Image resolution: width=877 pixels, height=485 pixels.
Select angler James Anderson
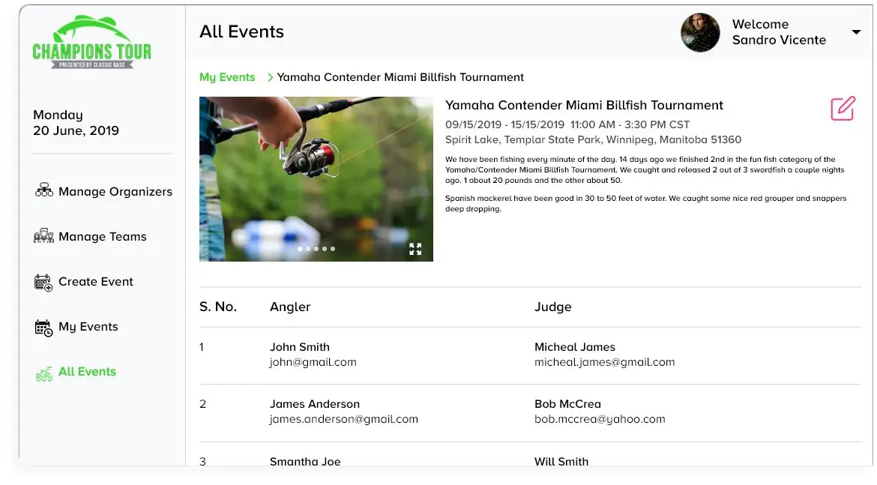click(315, 404)
